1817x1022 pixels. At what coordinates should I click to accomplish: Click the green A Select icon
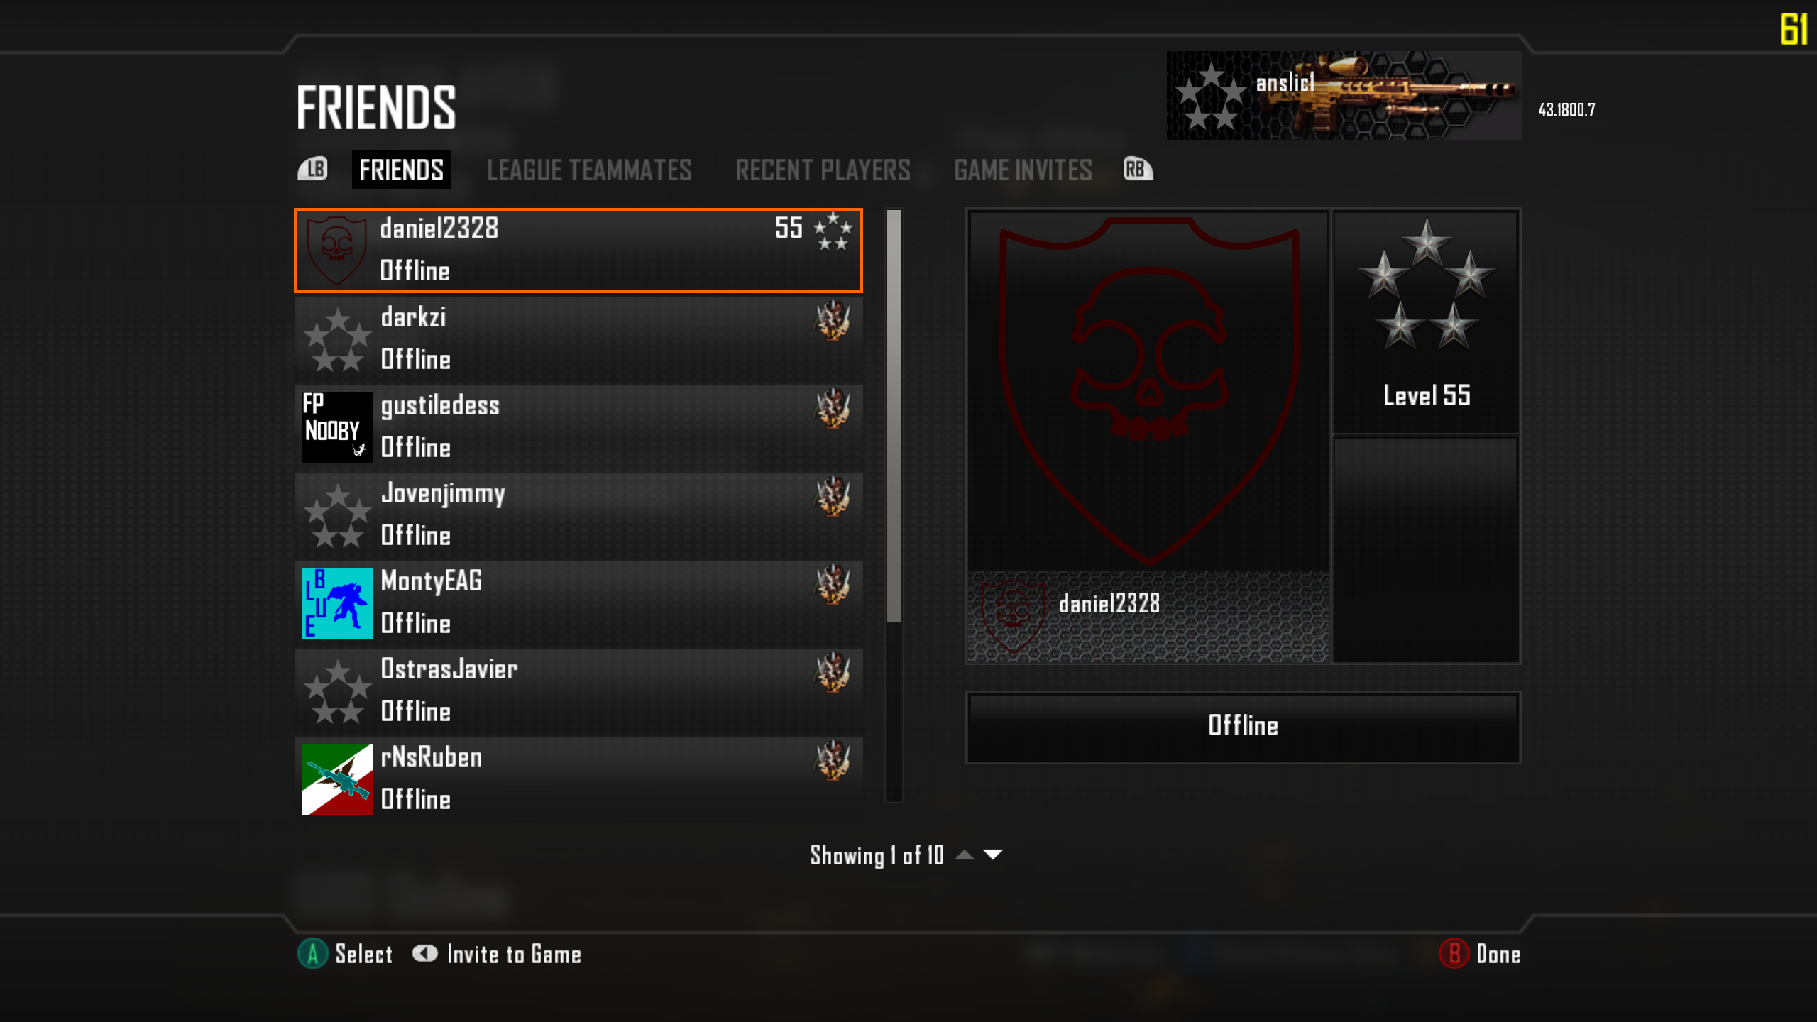[312, 954]
